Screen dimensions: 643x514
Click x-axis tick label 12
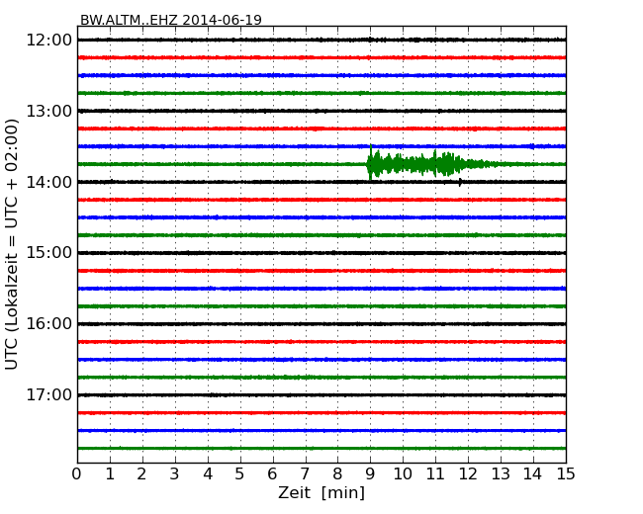tap(468, 474)
